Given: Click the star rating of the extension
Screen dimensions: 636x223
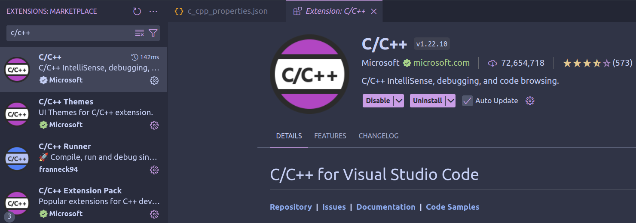Looking at the screenshot, I should 587,64.
